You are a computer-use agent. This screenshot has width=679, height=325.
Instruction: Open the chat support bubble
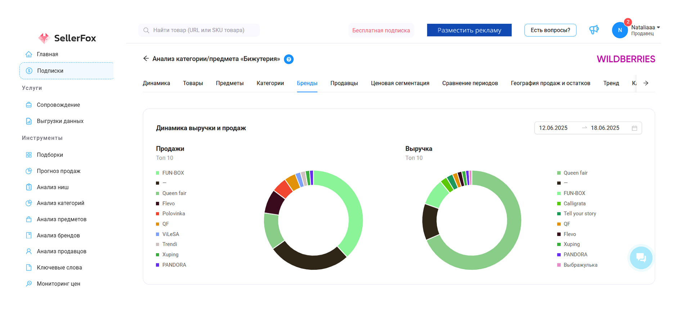coord(641,258)
